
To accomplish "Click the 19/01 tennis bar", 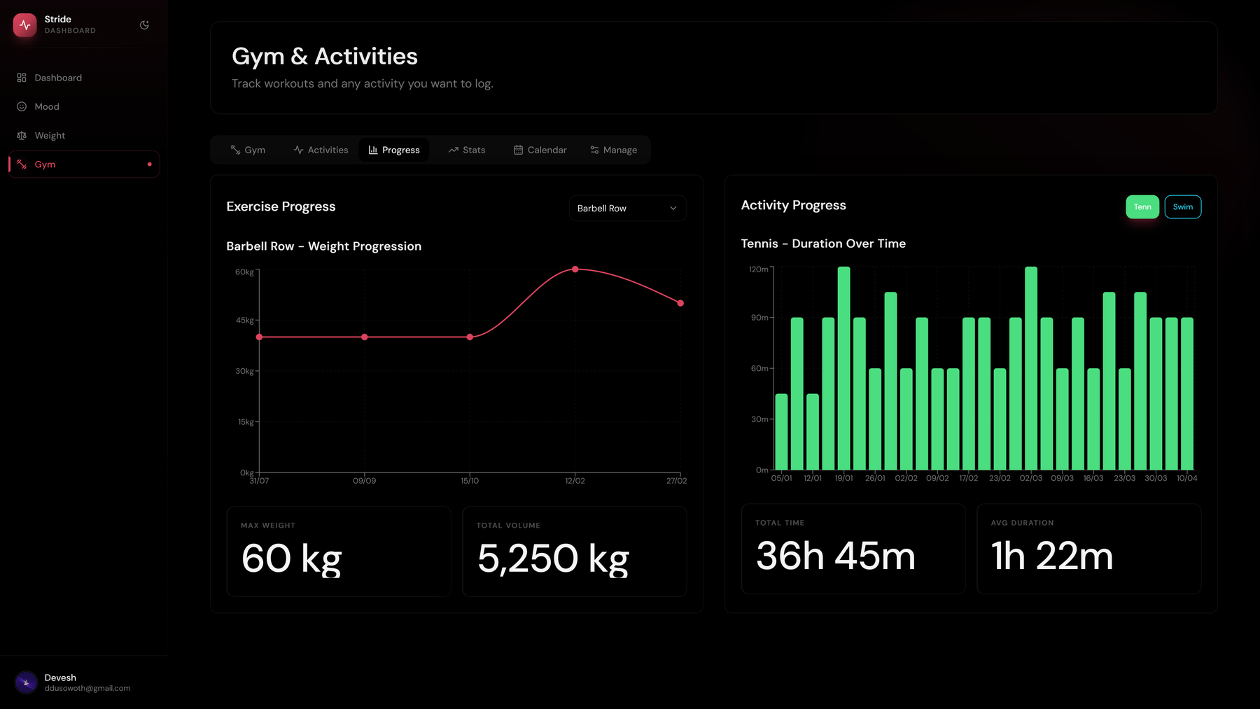I will point(844,368).
